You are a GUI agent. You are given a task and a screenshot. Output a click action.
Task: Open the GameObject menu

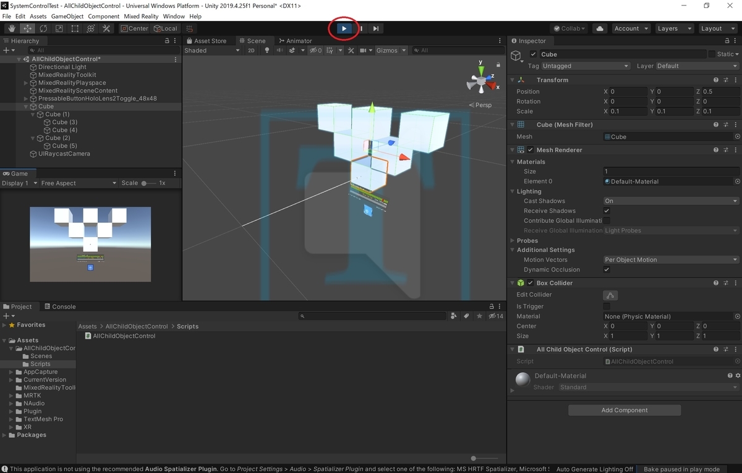[x=67, y=16]
